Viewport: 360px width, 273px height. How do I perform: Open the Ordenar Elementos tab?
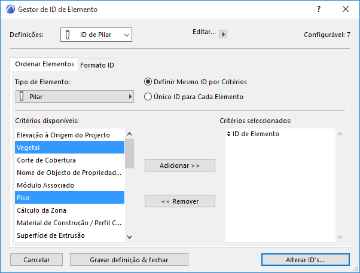tap(44, 64)
